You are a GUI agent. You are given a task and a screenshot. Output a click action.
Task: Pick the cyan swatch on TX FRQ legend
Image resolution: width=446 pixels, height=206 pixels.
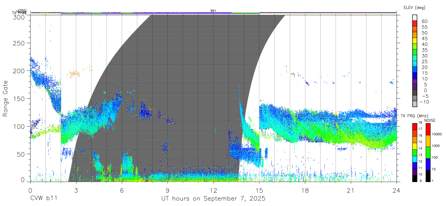click(x=415, y=159)
